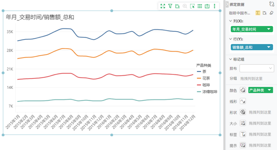Click the greyed zoom-in magnifier icon
This screenshot has height=150, width=277.
[x=185, y=6]
